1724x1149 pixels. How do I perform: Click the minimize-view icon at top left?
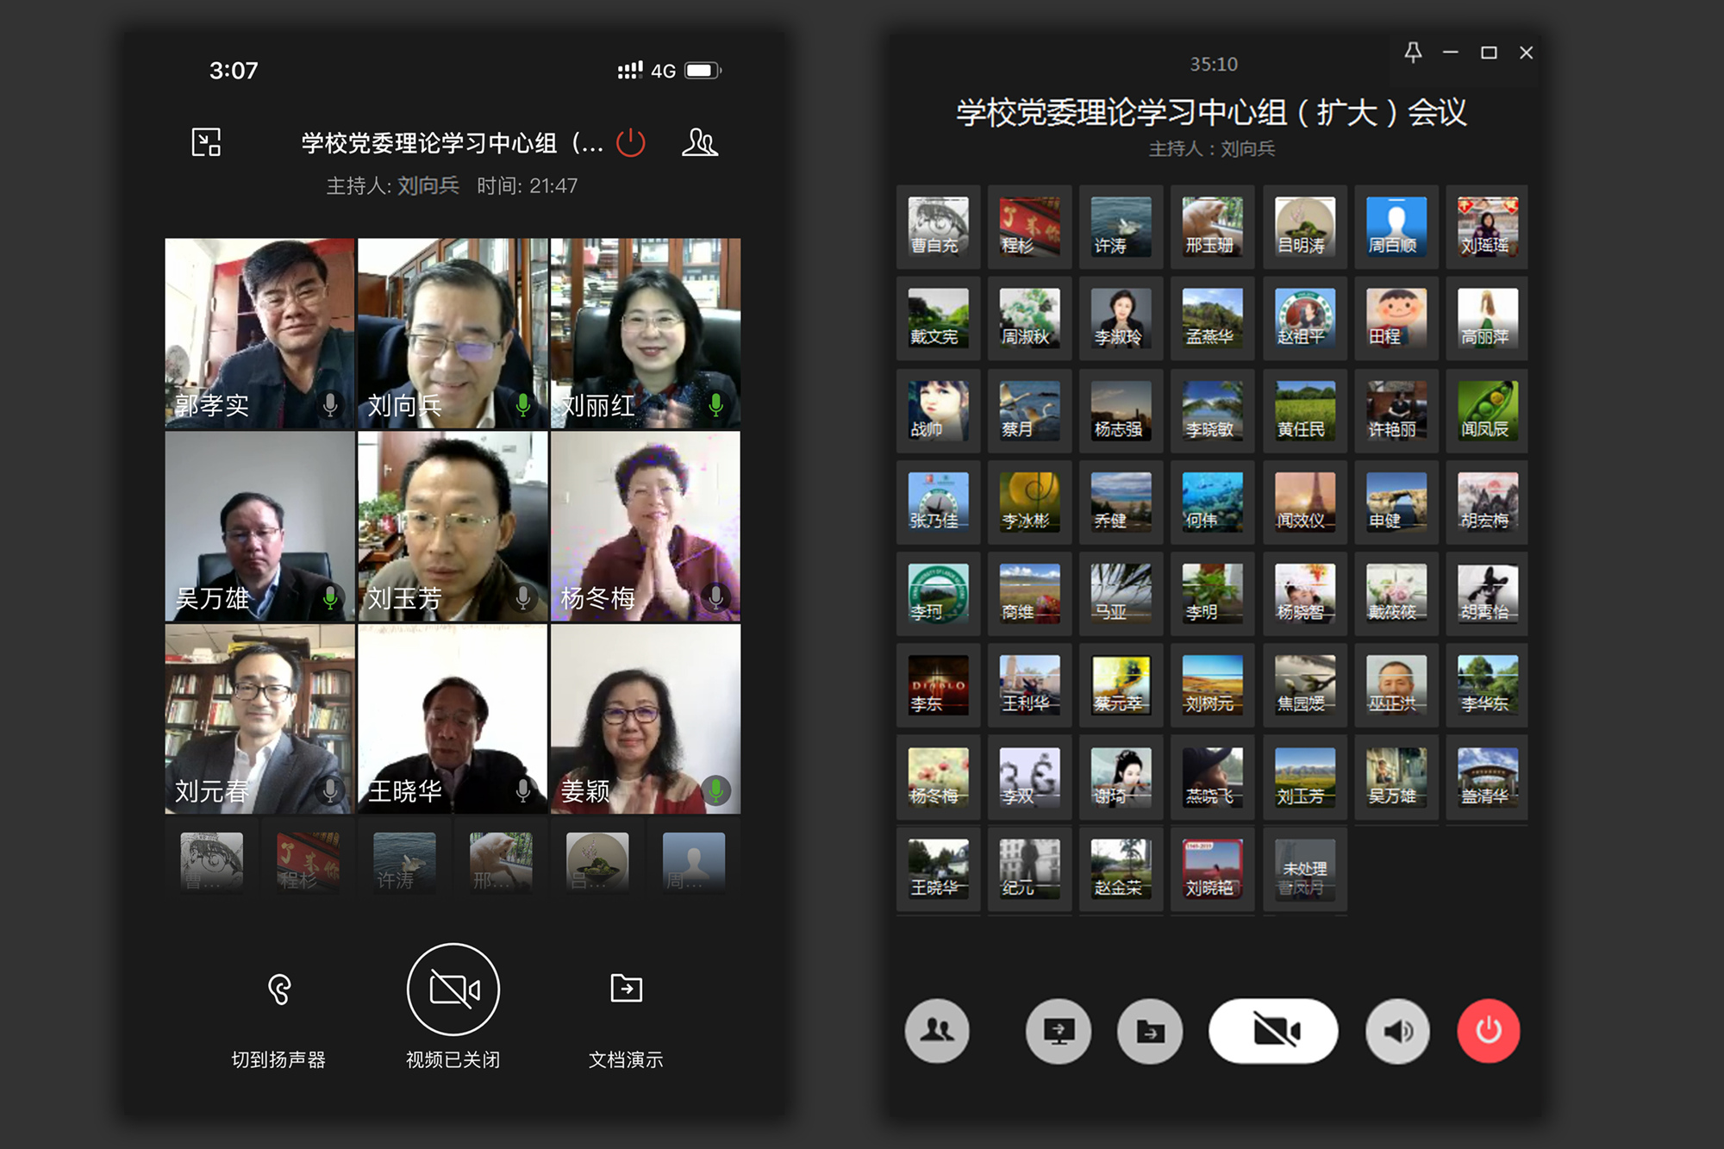coord(206,142)
